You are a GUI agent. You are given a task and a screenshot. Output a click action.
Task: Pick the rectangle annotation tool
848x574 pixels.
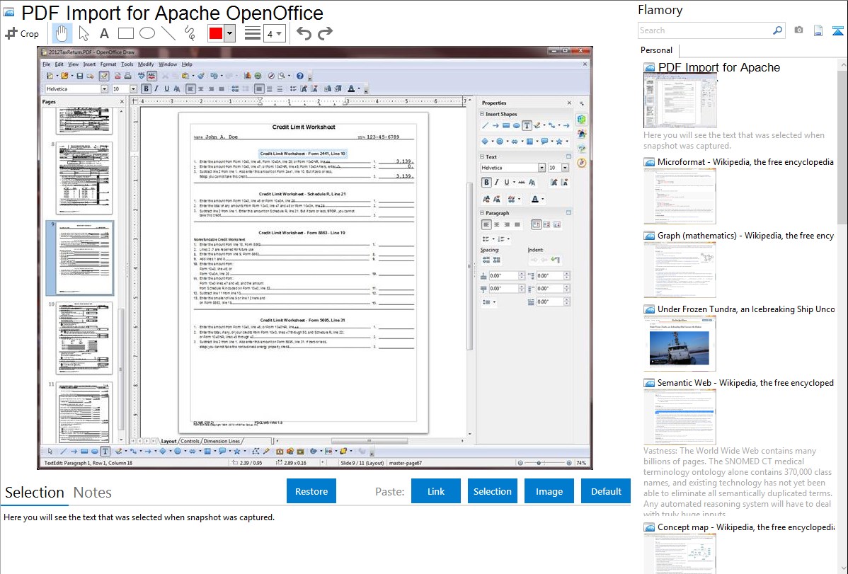[x=125, y=33]
